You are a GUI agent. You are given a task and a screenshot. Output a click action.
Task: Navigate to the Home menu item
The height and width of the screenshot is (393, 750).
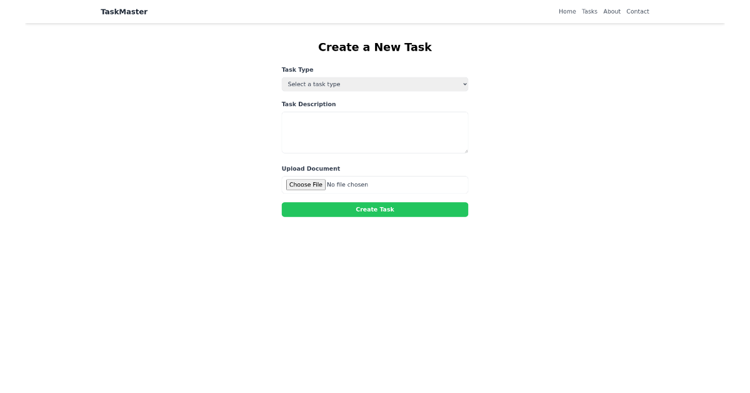[x=567, y=11]
